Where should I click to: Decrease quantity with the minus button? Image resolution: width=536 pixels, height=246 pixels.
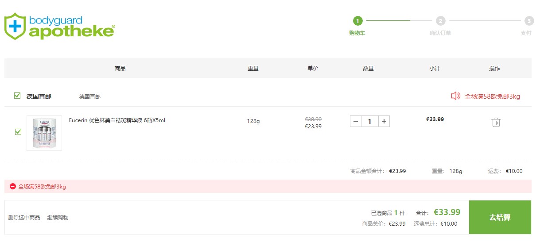(356, 121)
